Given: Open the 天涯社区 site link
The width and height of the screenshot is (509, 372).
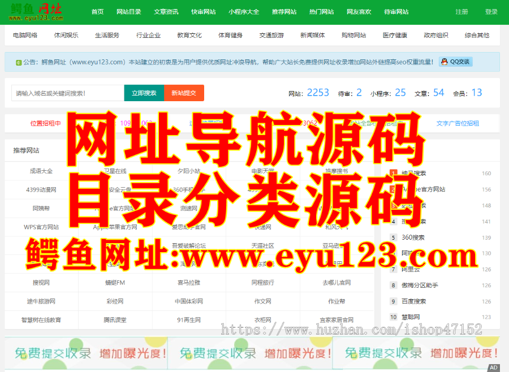Looking at the screenshot, I should click(263, 246).
